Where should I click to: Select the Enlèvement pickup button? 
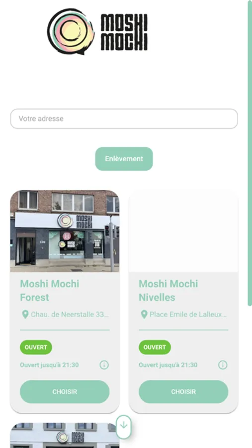(124, 159)
